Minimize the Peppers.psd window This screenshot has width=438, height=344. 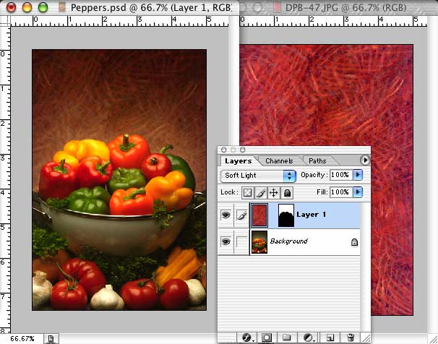[x=27, y=7]
